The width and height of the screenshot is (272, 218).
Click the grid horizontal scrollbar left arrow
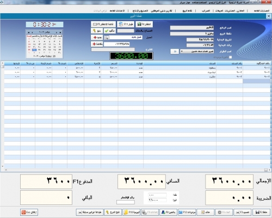(x=6, y=170)
